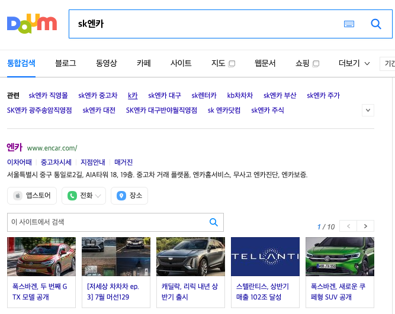Search related term sk엔카 부산
The width and height of the screenshot is (395, 314).
280,96
